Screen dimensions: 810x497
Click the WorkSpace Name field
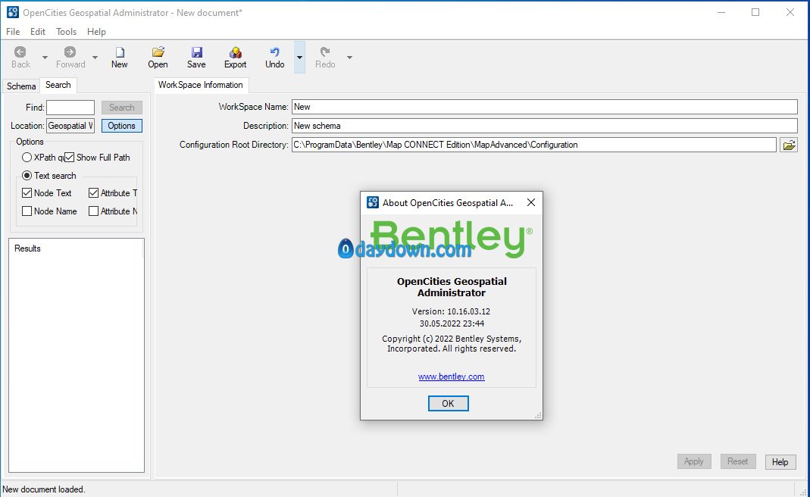(545, 107)
